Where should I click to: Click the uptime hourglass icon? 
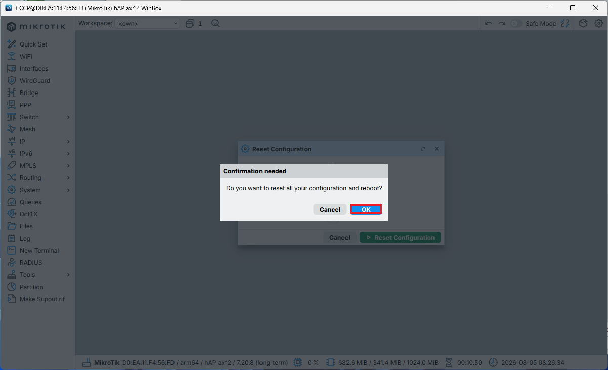point(448,362)
